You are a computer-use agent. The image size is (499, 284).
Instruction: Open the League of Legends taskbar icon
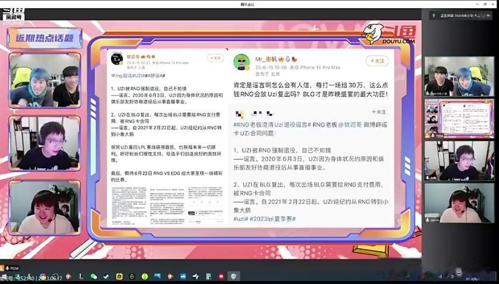pyautogui.click(x=81, y=276)
